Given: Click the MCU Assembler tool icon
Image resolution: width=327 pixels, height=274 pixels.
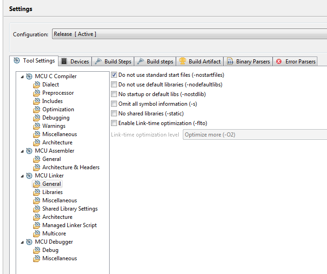Looking at the screenshot, I should coord(29,151).
